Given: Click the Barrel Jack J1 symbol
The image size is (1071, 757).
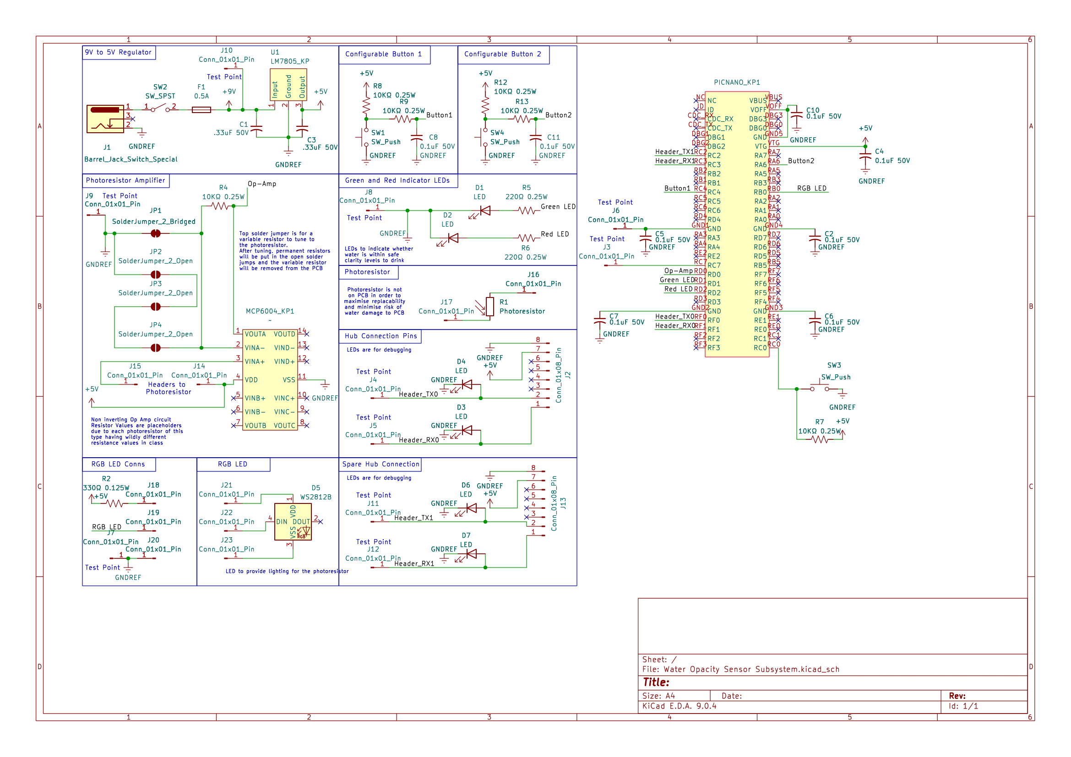Looking at the screenshot, I should [x=105, y=119].
